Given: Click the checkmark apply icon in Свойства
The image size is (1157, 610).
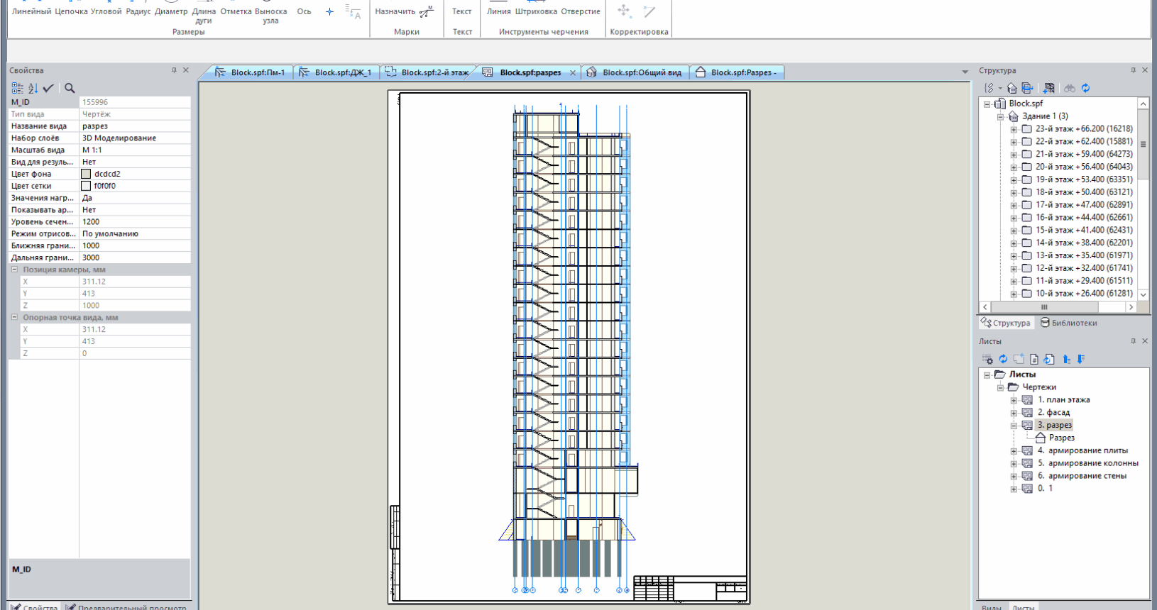Looking at the screenshot, I should tap(48, 88).
